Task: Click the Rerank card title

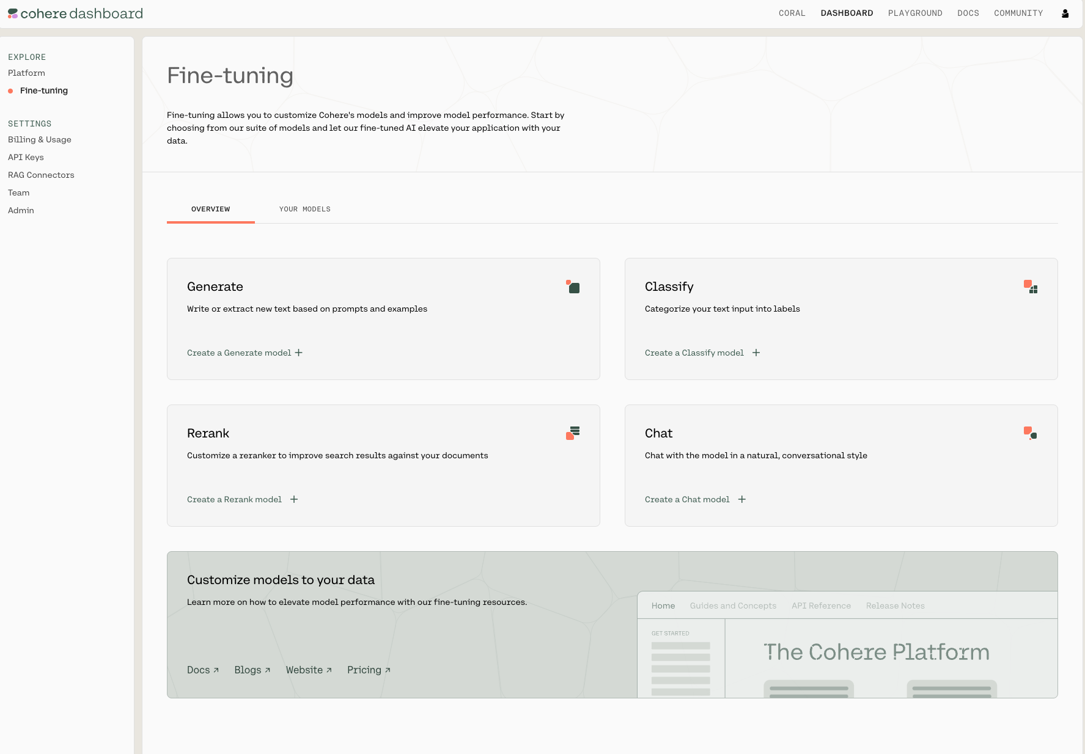Action: (208, 433)
